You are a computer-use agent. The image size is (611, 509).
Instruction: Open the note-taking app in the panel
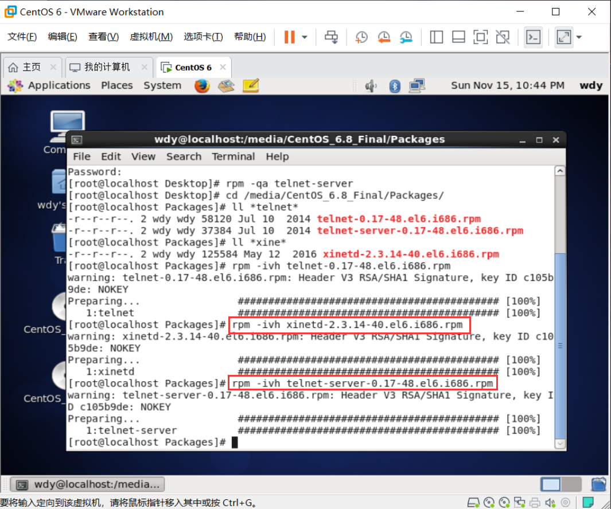[251, 85]
